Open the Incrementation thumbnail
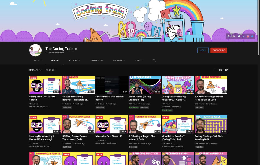This screenshot has height=165, width=260. tap(178, 159)
